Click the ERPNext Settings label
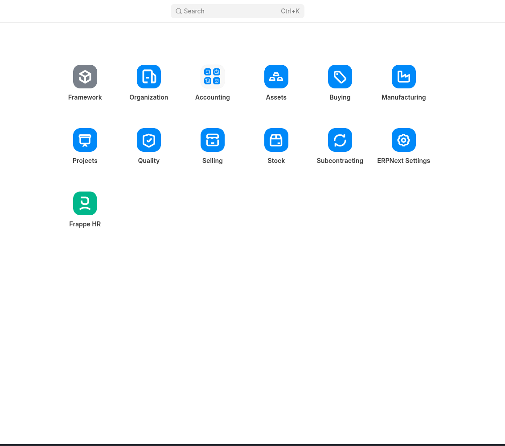The width and height of the screenshot is (505, 446). pyautogui.click(x=404, y=161)
